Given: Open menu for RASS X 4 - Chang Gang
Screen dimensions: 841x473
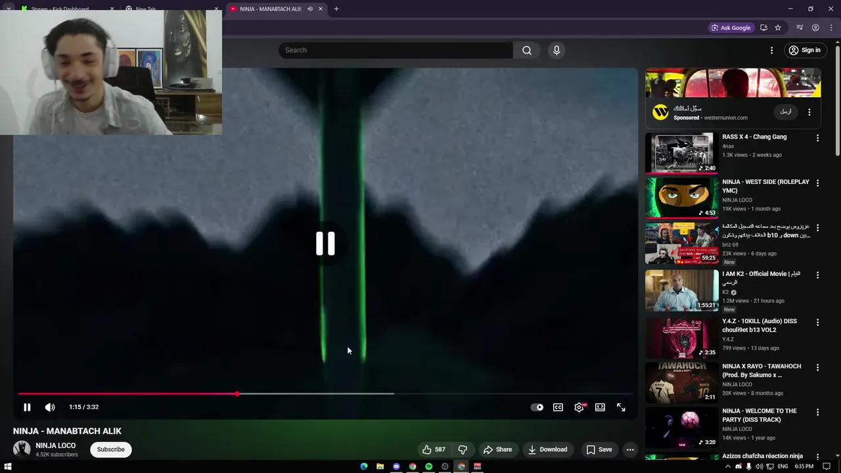Looking at the screenshot, I should click(x=817, y=138).
